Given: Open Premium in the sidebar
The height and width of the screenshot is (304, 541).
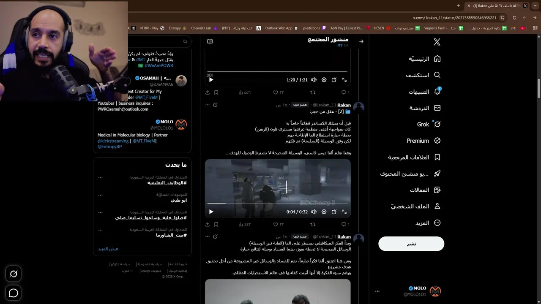Looking at the screenshot, I should [424, 141].
